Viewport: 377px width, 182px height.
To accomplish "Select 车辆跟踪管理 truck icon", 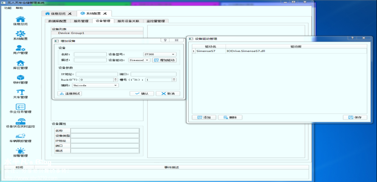I will coord(21,137).
